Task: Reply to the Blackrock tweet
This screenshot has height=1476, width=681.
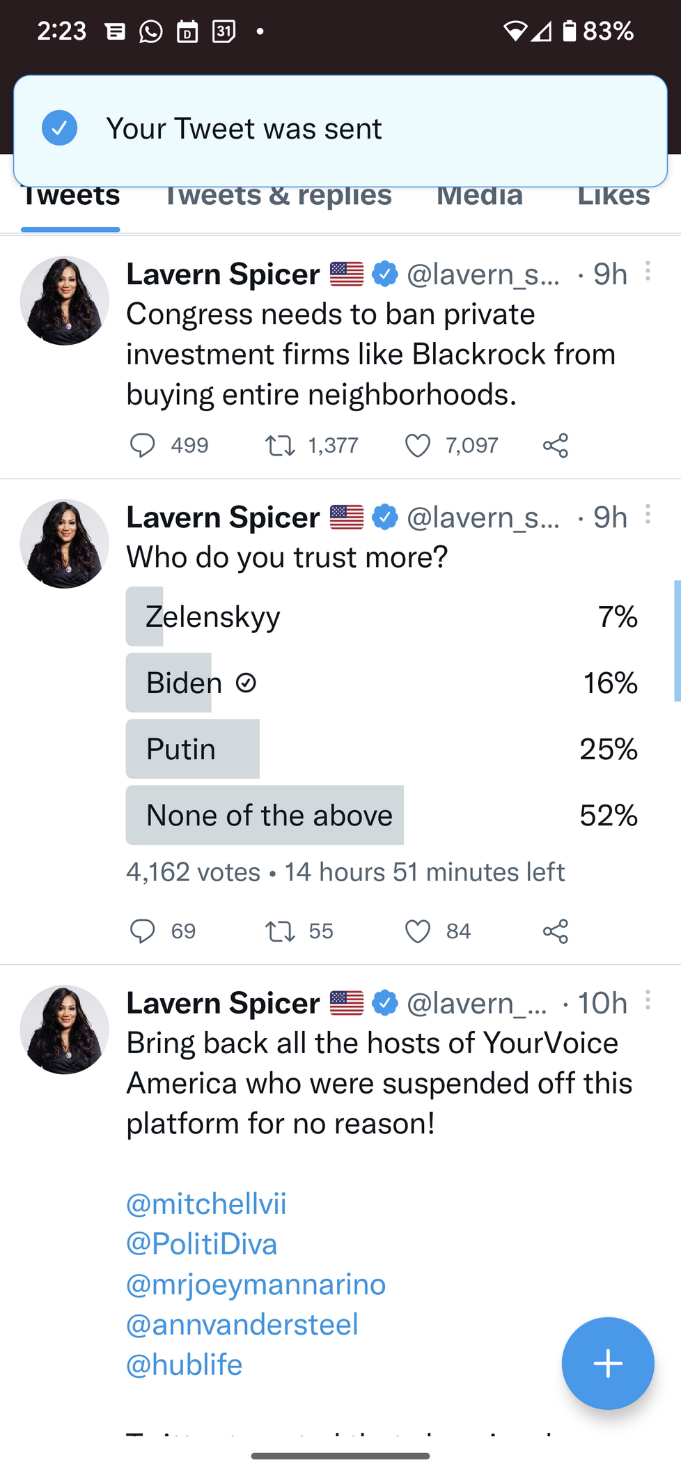Action: (x=143, y=445)
